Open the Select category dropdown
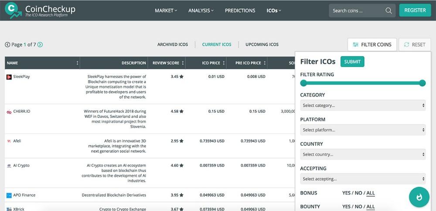This screenshot has height=211, width=436. pos(363,105)
